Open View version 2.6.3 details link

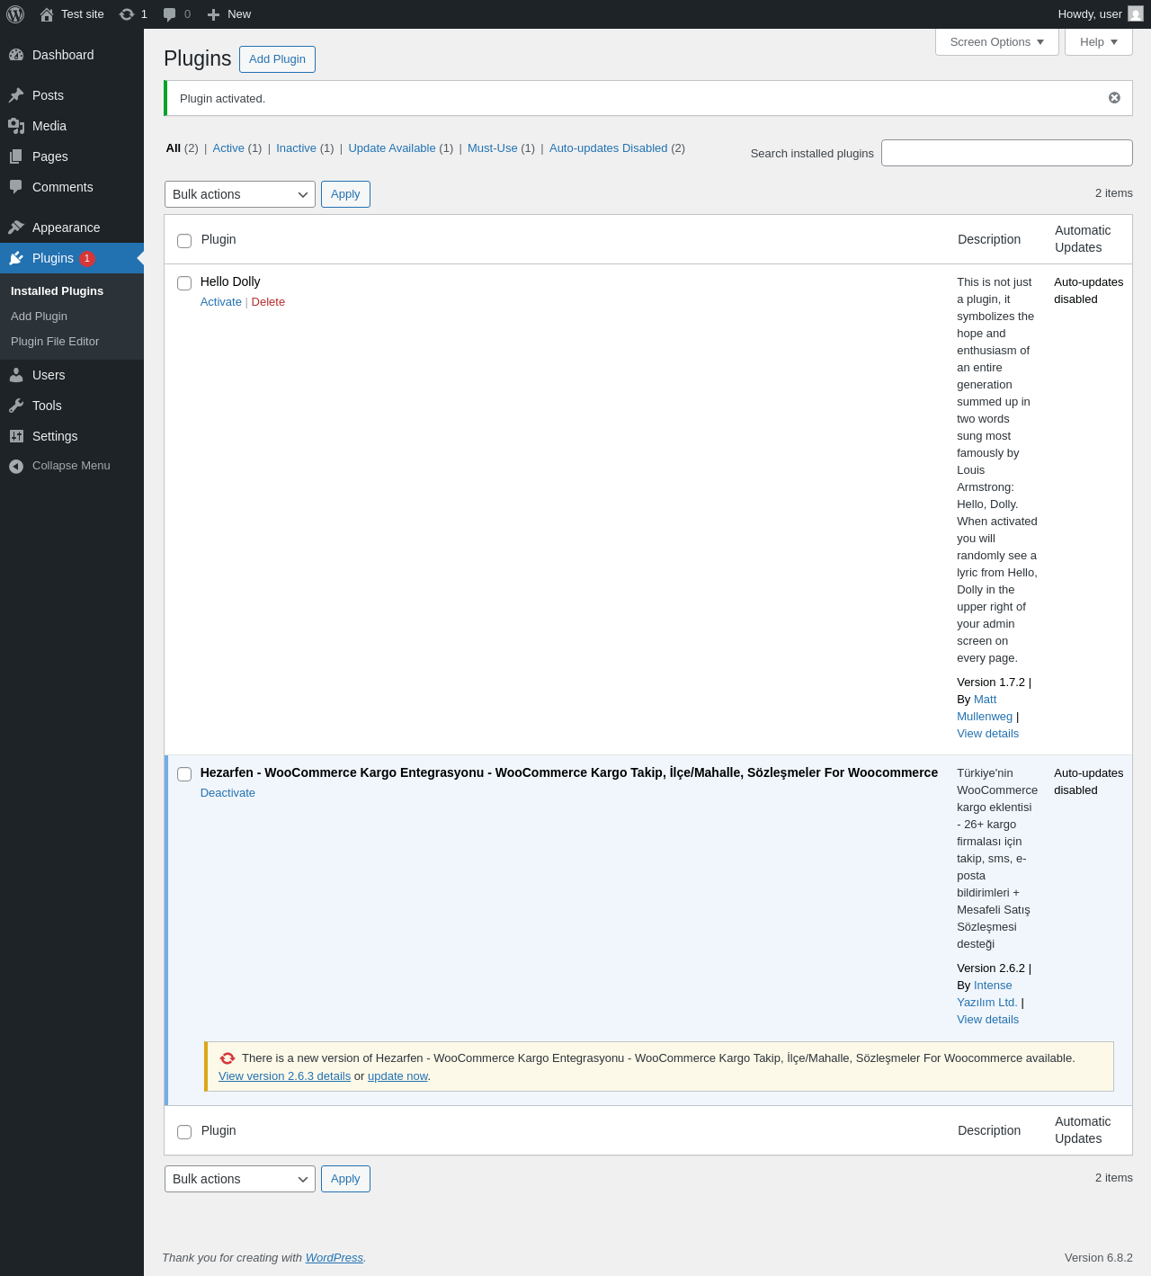click(x=284, y=1076)
